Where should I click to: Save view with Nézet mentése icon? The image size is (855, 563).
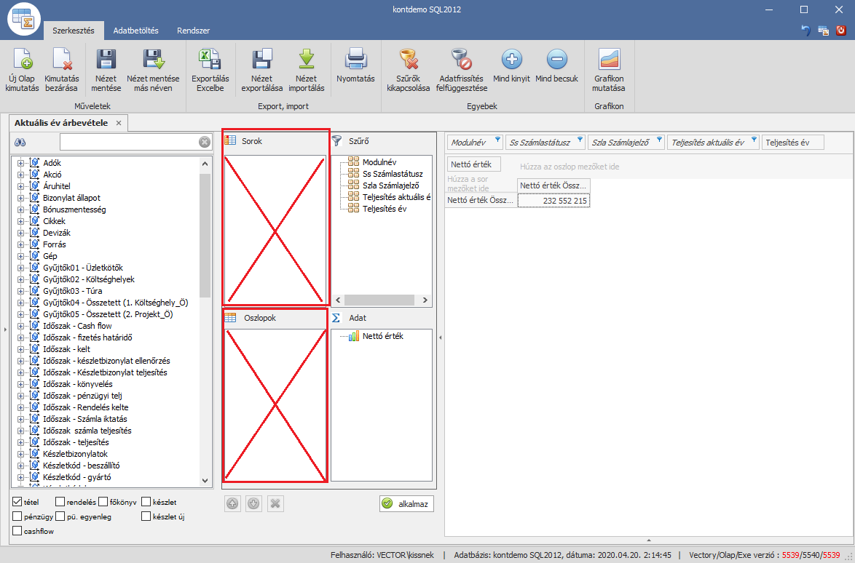[106, 60]
